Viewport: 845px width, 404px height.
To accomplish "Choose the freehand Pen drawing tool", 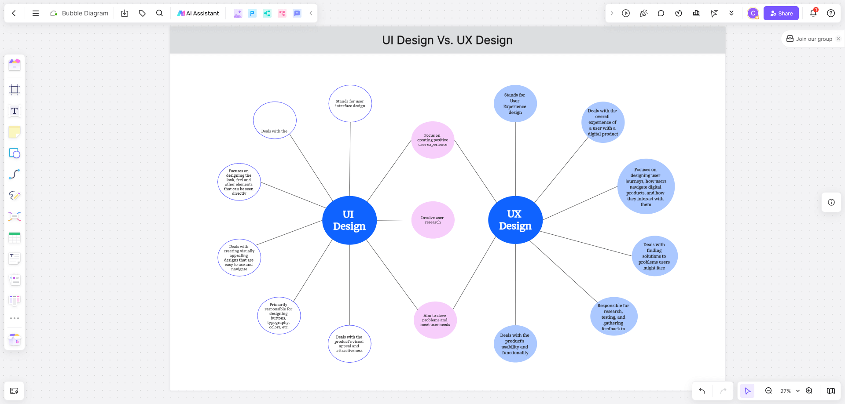I will [x=15, y=196].
